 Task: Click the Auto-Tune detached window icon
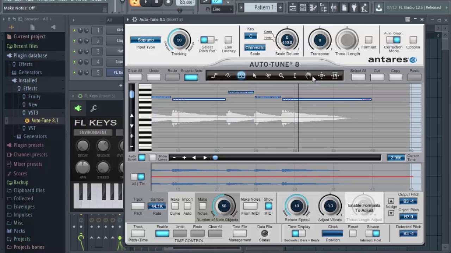[407, 19]
